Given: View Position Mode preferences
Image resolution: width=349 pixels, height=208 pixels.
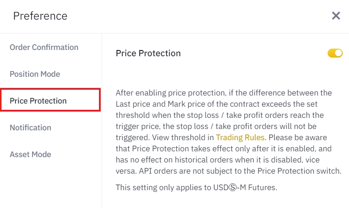Looking at the screenshot, I should tap(35, 74).
